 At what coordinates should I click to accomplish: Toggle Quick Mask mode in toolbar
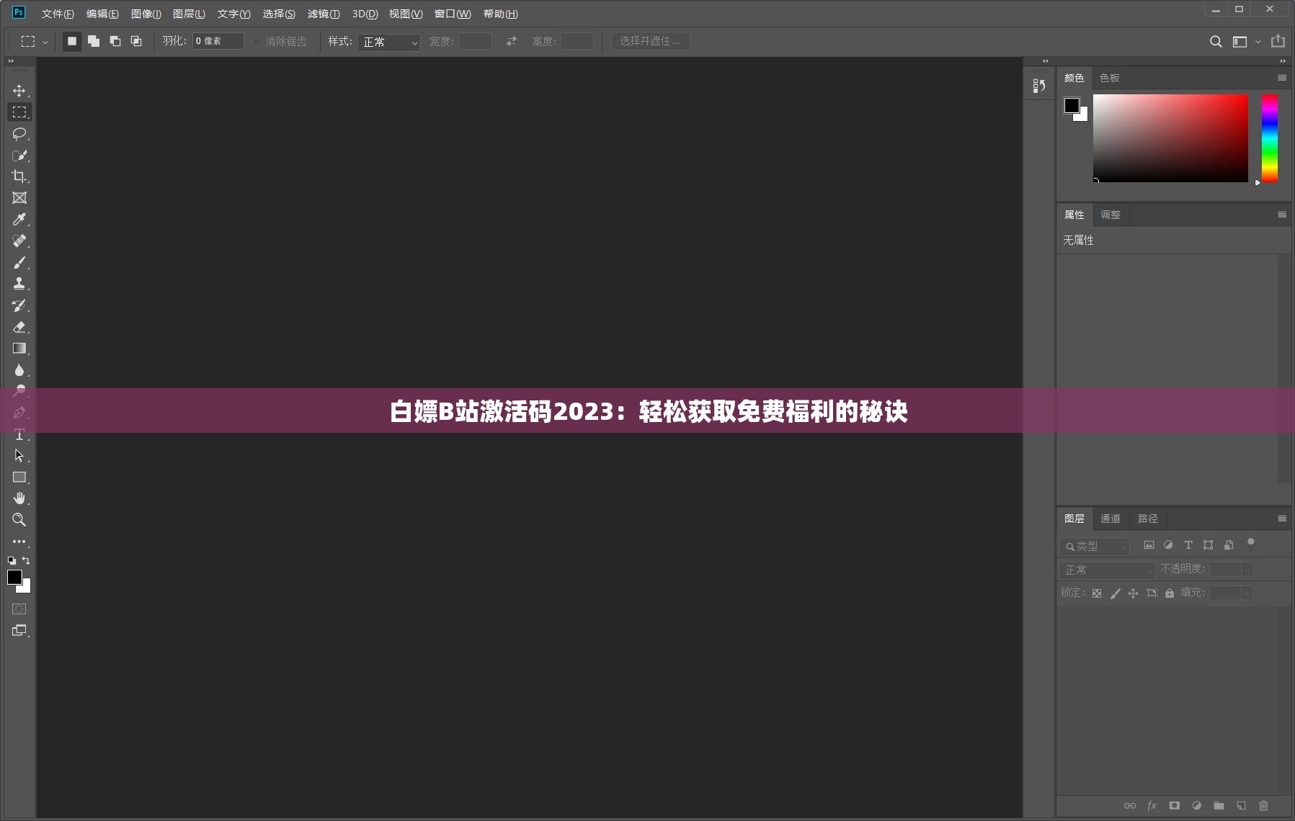pyautogui.click(x=19, y=609)
